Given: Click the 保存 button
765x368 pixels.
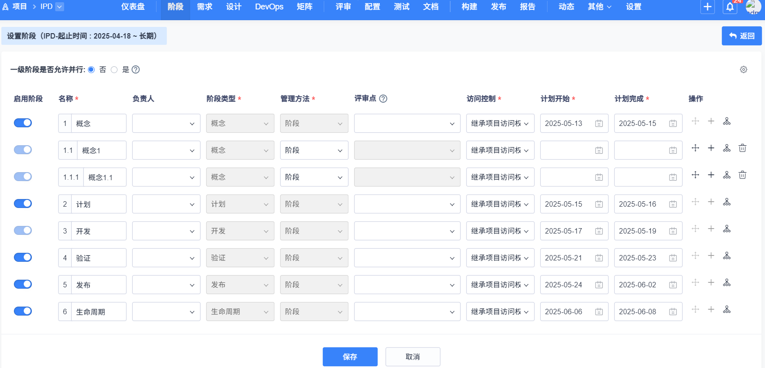Looking at the screenshot, I should [x=350, y=357].
